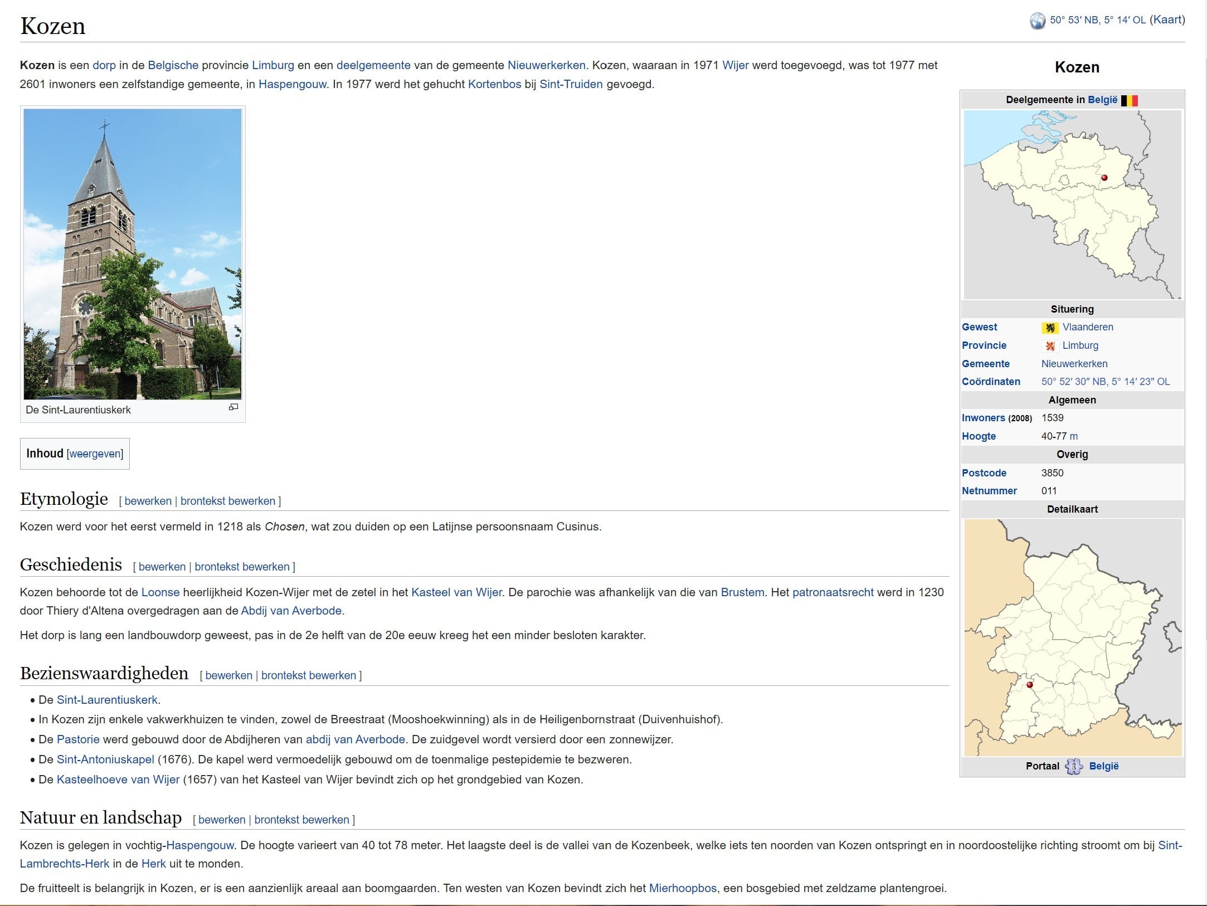The image size is (1207, 906).
Task: Edit the Natuur en landschap section with bewerken
Action: pyautogui.click(x=222, y=820)
